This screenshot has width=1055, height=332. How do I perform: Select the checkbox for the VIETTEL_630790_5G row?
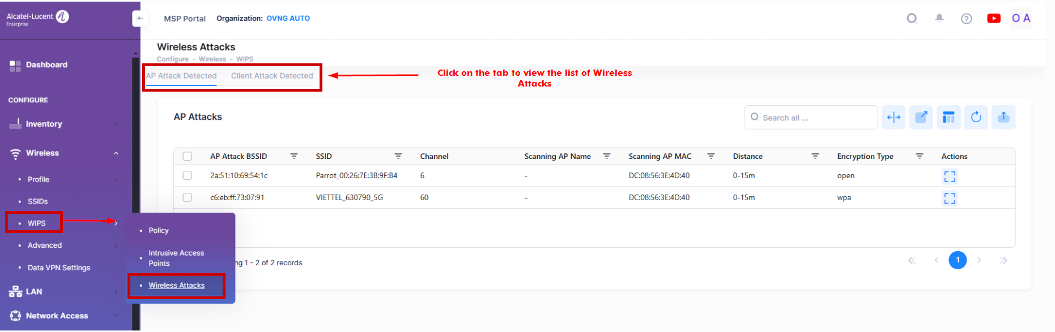[x=188, y=197]
